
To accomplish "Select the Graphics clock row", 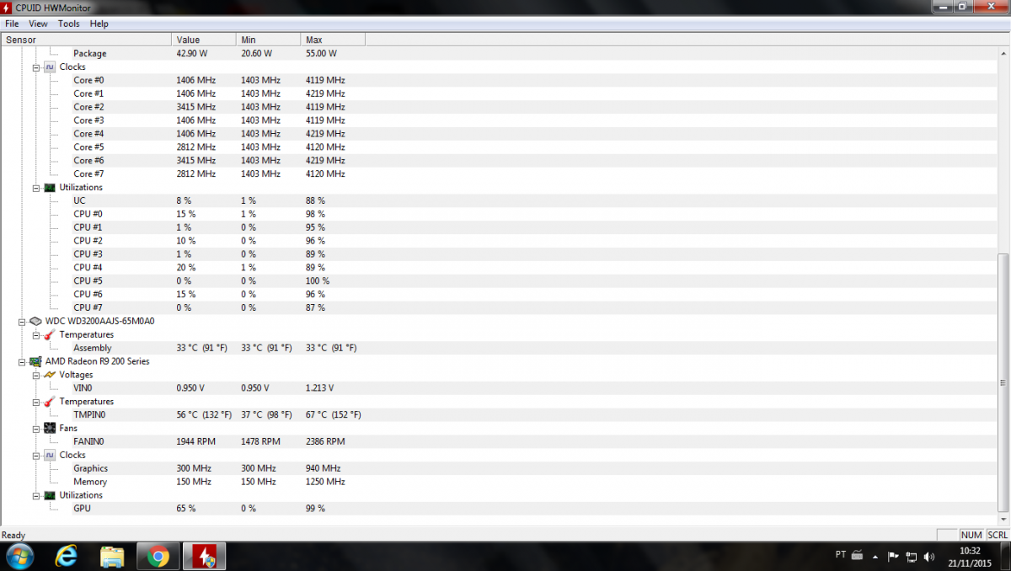I will coord(498,468).
